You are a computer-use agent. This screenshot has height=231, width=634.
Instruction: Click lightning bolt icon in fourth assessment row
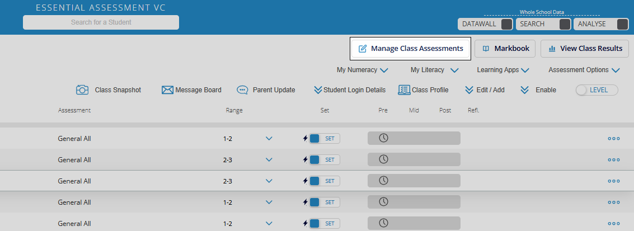[306, 202]
